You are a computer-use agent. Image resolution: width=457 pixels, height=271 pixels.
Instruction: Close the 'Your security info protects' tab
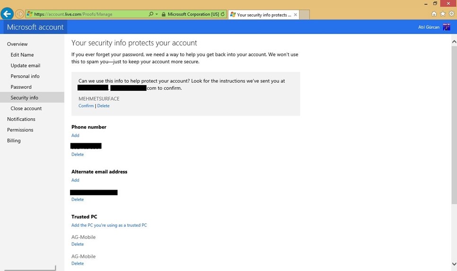click(296, 15)
